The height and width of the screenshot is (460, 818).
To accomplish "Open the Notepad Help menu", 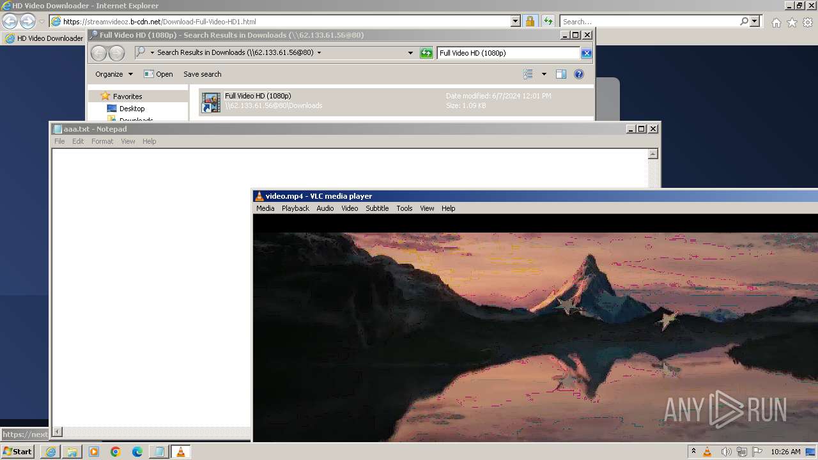I will coord(149,141).
